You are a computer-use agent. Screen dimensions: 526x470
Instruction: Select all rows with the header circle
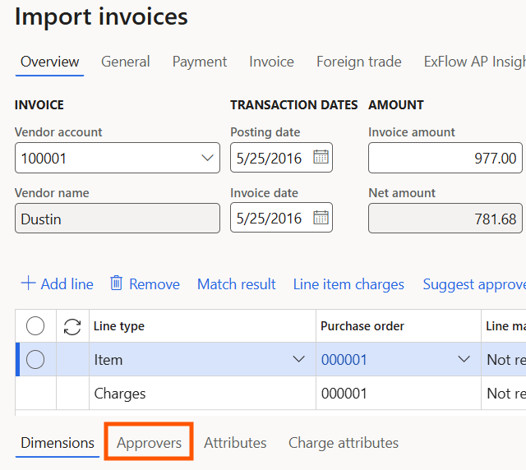[x=35, y=325]
